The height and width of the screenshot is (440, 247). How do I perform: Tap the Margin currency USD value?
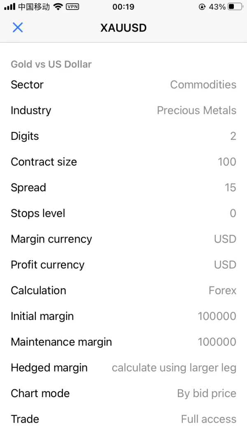pyautogui.click(x=225, y=239)
